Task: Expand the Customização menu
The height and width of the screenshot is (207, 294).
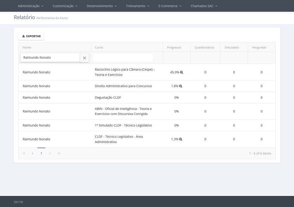Action: pos(65,6)
